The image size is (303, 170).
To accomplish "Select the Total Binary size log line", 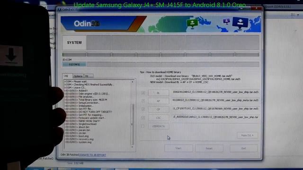I will [x=86, y=100].
